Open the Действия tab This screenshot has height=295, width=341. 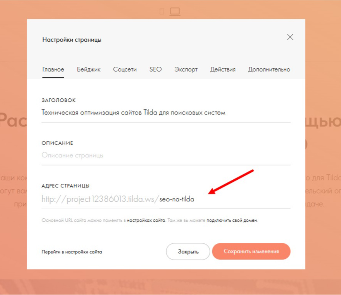[223, 69]
